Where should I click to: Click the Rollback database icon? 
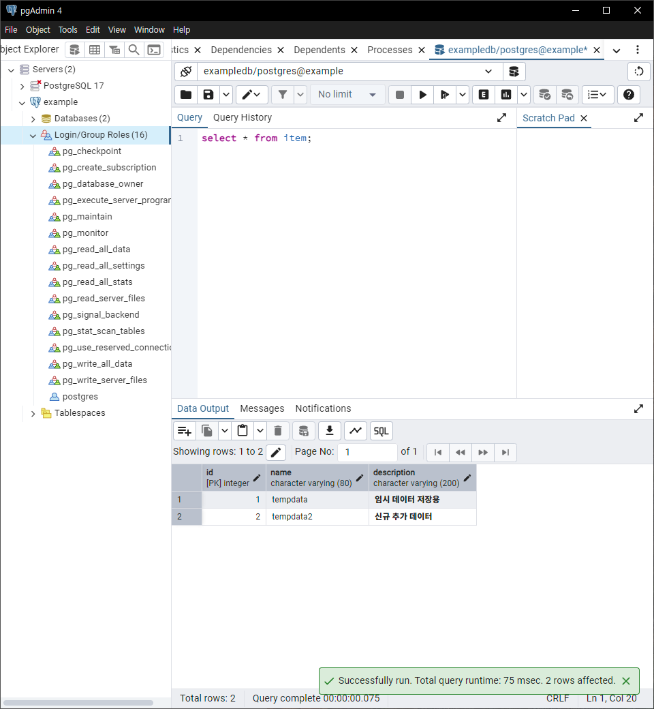[567, 95]
